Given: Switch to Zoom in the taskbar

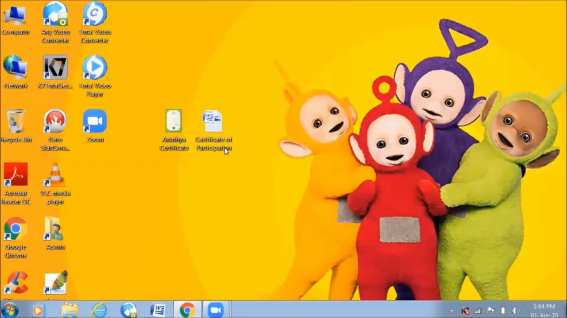Looking at the screenshot, I should click(216, 310).
